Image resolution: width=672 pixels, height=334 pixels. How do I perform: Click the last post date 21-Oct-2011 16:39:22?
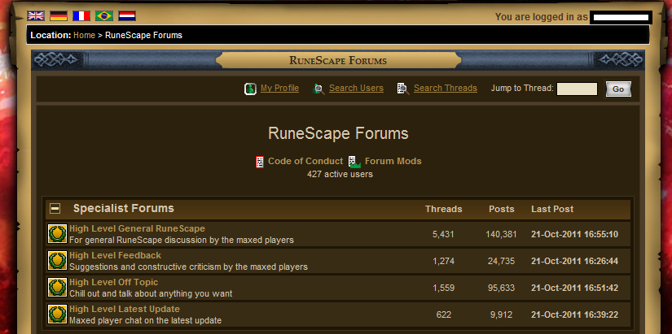(x=574, y=315)
